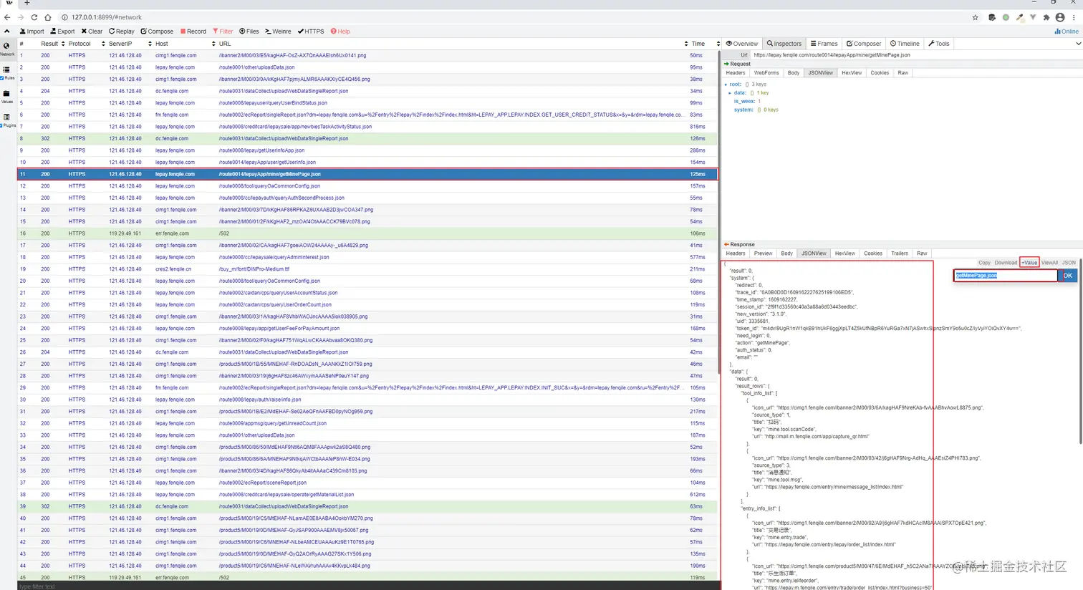This screenshot has height=590, width=1083.
Task: Clear the captured sessions list
Action: (x=92, y=32)
